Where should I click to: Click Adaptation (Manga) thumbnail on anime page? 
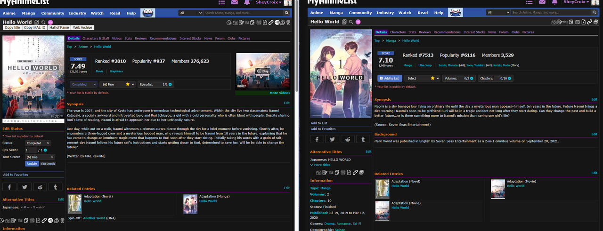(x=190, y=204)
